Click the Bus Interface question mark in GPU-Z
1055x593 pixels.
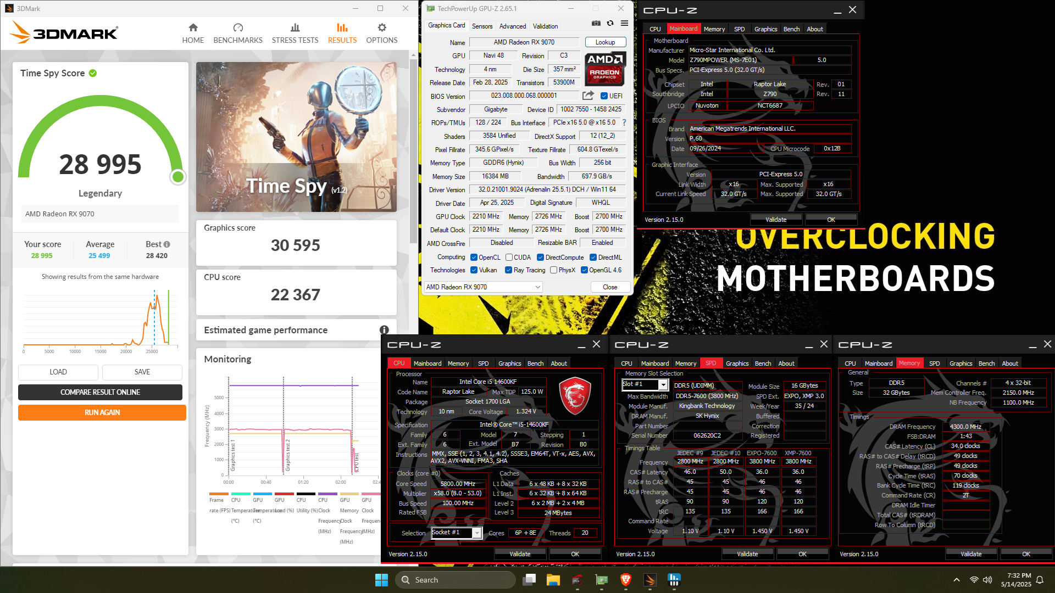coord(624,122)
